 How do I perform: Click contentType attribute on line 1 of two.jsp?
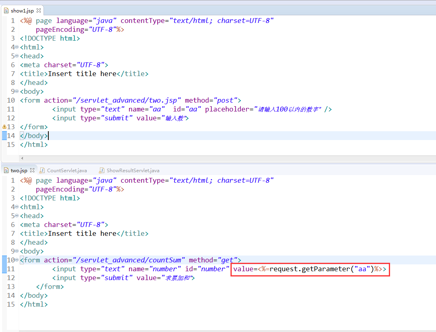[197, 180]
